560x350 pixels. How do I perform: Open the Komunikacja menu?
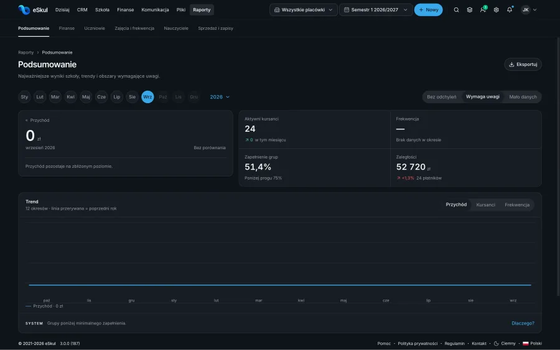[155, 10]
